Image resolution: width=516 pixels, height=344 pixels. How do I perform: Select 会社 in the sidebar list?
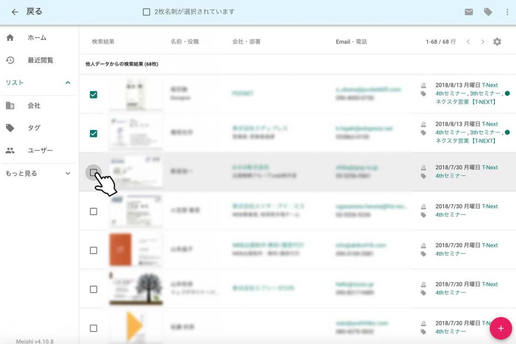pyautogui.click(x=34, y=106)
